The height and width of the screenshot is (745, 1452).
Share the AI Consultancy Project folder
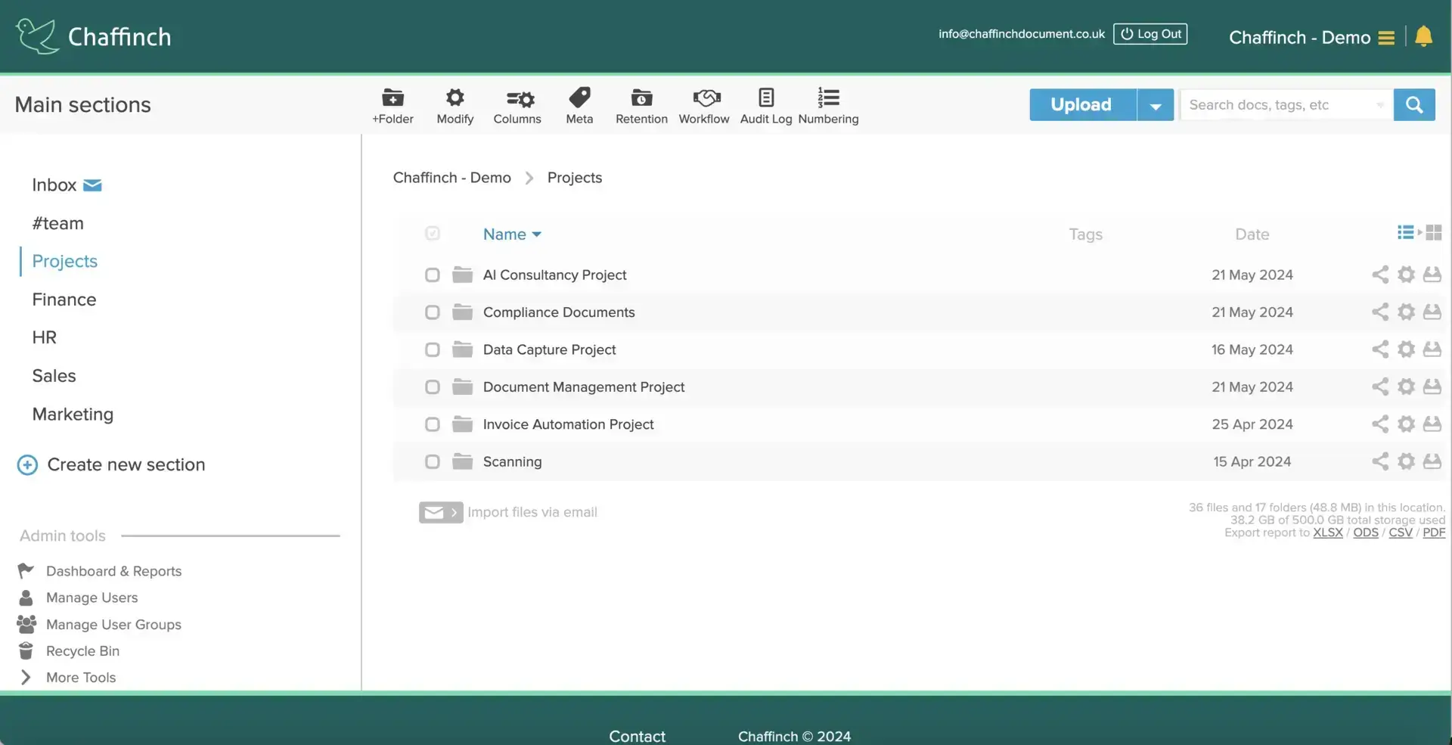tap(1380, 275)
